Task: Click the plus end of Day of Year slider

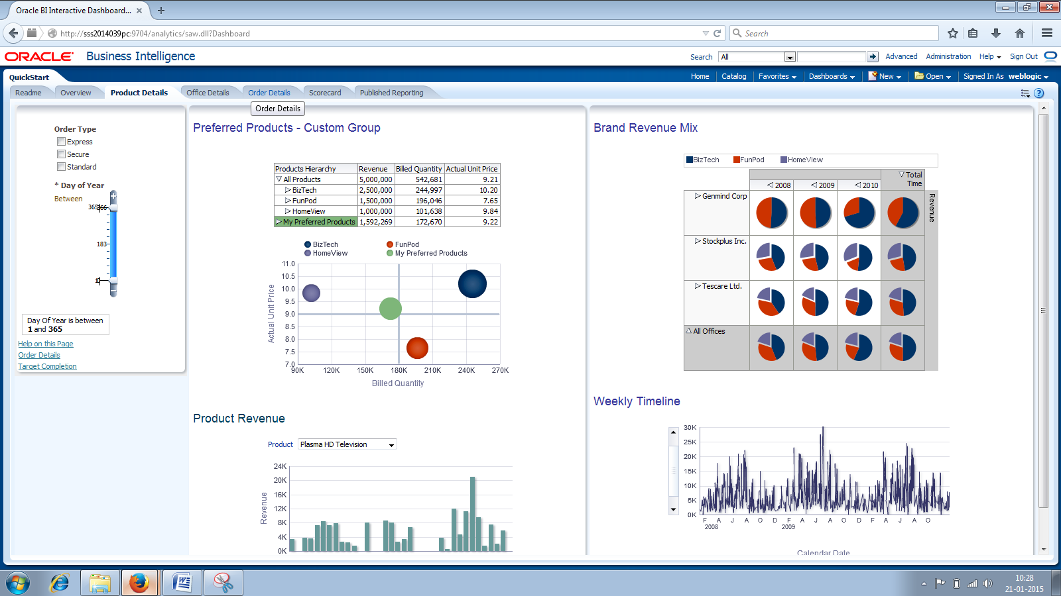Action: click(113, 196)
